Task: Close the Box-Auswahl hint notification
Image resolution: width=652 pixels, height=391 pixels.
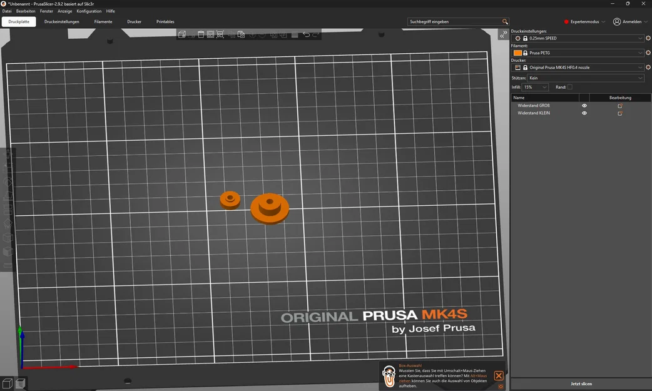Action: [499, 375]
